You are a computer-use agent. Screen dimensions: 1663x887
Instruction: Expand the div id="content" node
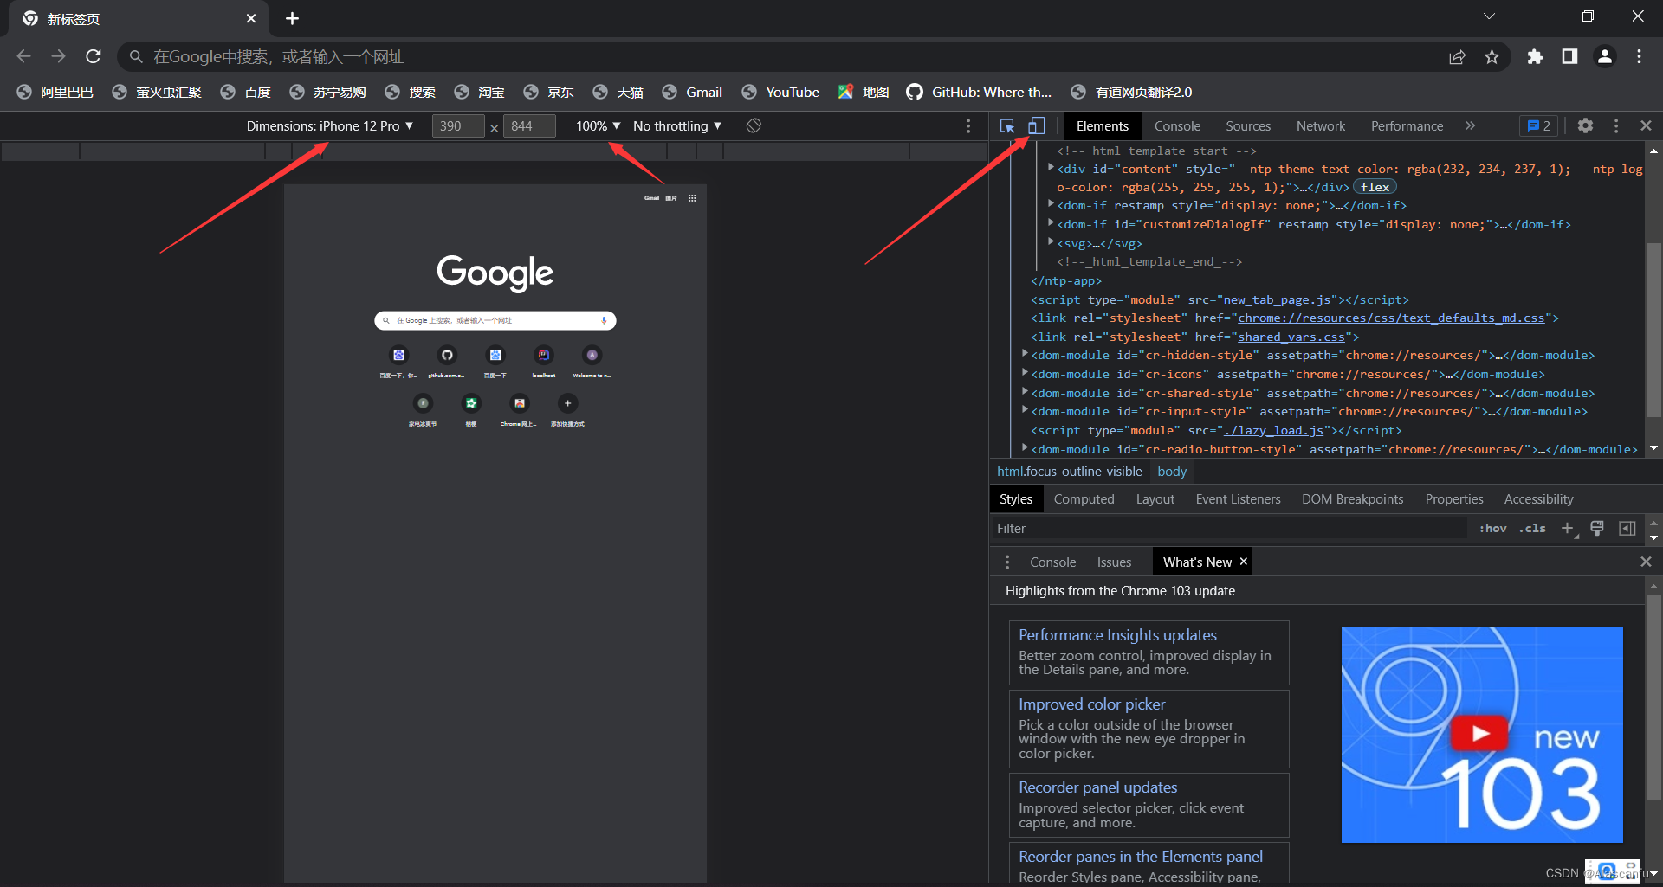coord(1051,168)
